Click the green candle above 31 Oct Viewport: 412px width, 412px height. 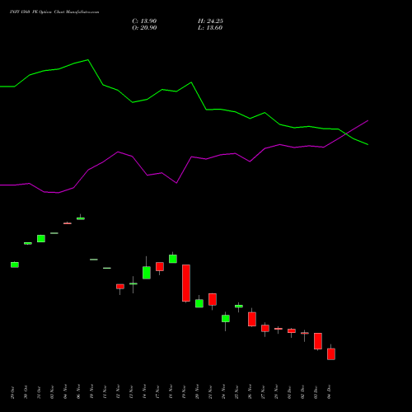coord(41,238)
